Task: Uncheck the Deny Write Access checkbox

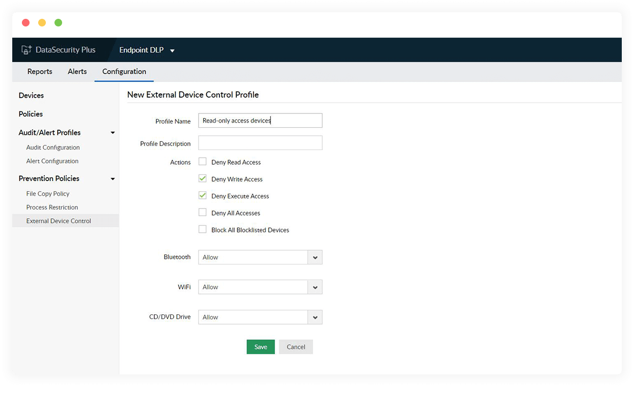Action: click(202, 179)
